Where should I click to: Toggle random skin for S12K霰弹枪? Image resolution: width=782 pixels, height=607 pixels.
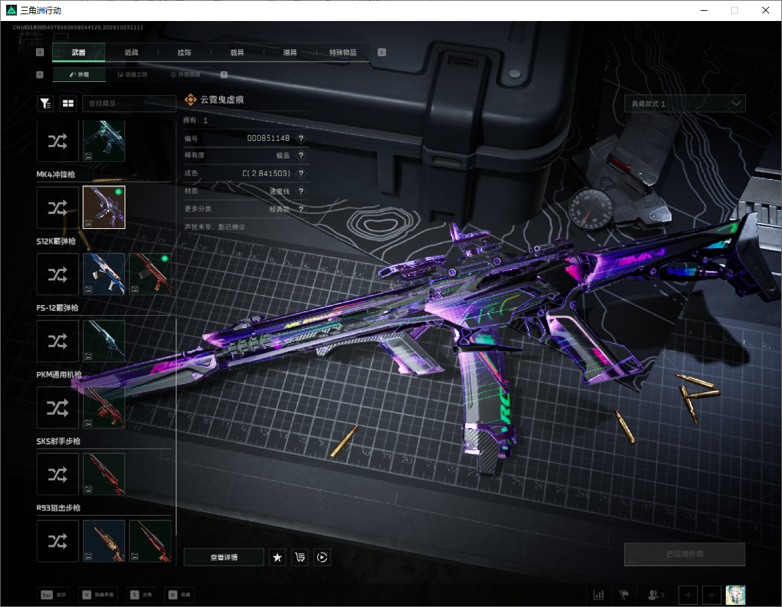point(58,274)
